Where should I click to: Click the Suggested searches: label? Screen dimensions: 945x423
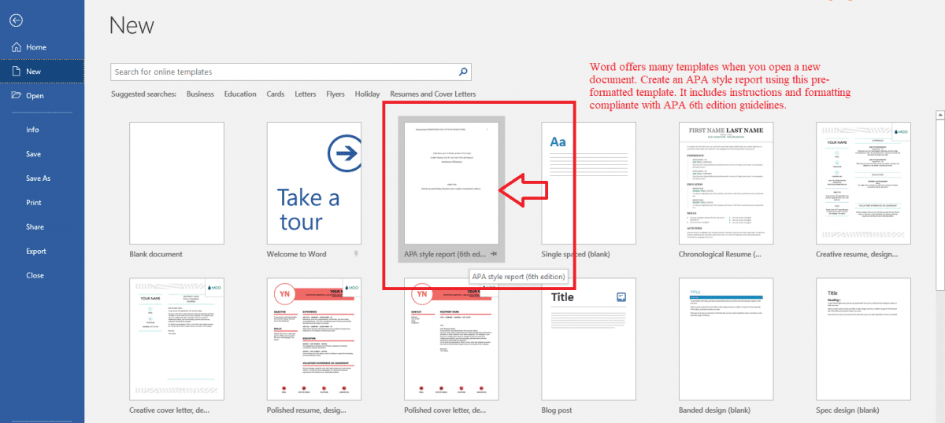pos(144,94)
